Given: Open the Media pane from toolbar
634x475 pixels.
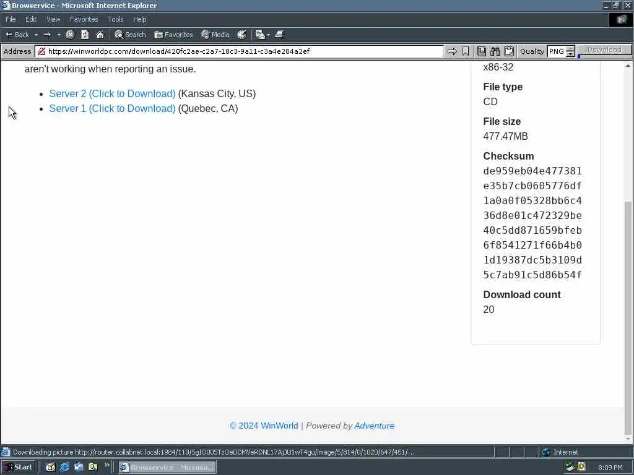Looking at the screenshot, I should pyautogui.click(x=215, y=35).
